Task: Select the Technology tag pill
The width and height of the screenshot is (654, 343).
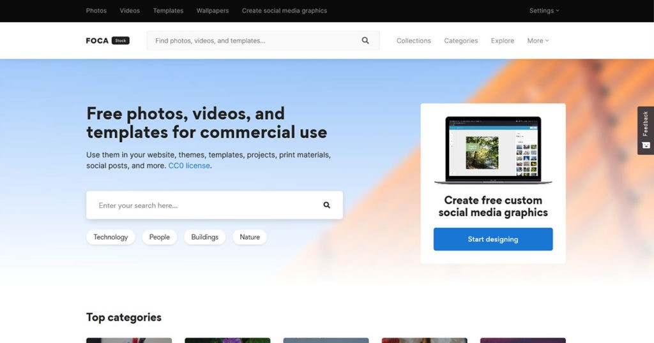Action: [x=110, y=237]
